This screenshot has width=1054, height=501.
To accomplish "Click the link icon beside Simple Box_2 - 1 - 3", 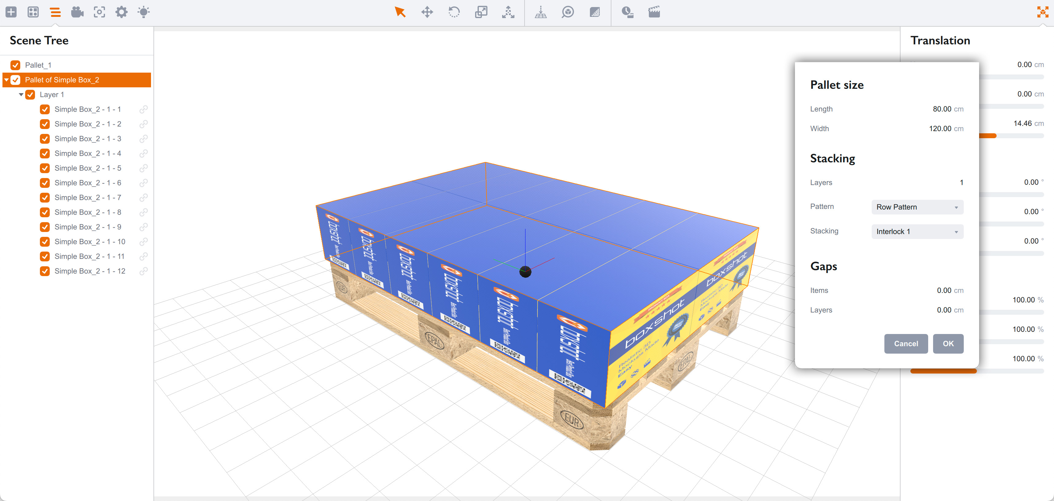I will point(144,139).
